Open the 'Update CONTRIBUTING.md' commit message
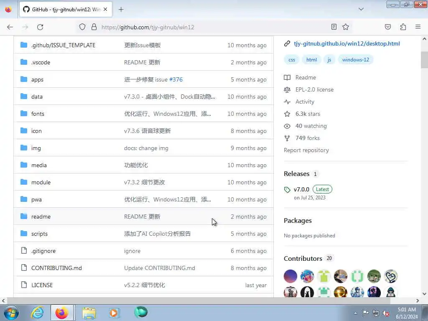This screenshot has width=428, height=321. [159, 268]
